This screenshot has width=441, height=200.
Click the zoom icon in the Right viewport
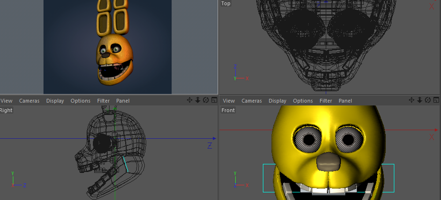coord(198,100)
